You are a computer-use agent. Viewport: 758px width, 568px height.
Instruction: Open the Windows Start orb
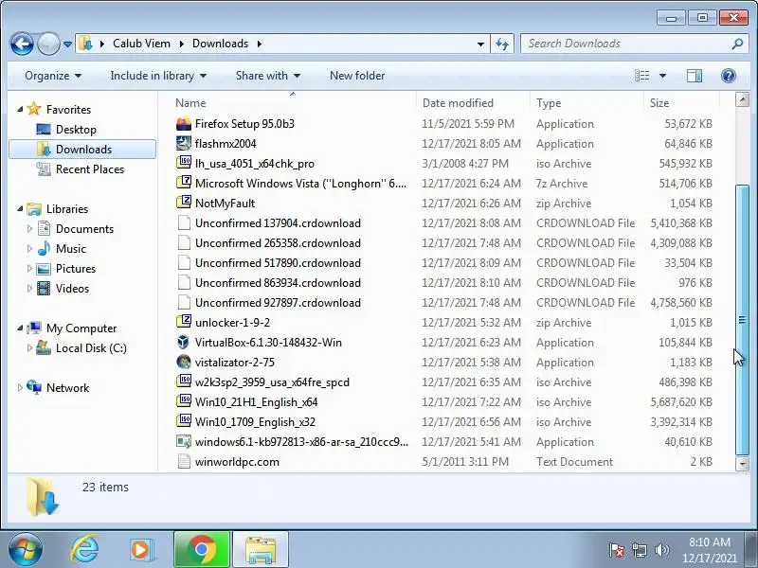[26, 550]
